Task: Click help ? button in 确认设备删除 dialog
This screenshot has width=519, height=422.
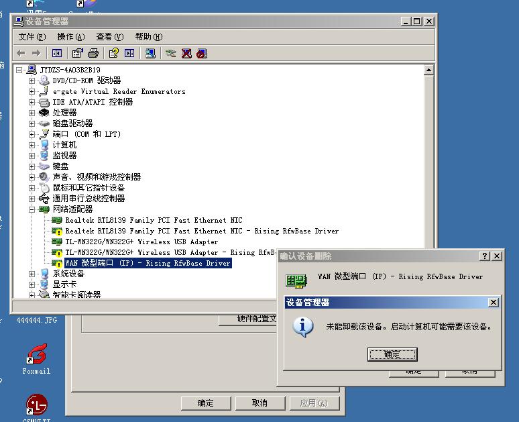Action: 485,256
